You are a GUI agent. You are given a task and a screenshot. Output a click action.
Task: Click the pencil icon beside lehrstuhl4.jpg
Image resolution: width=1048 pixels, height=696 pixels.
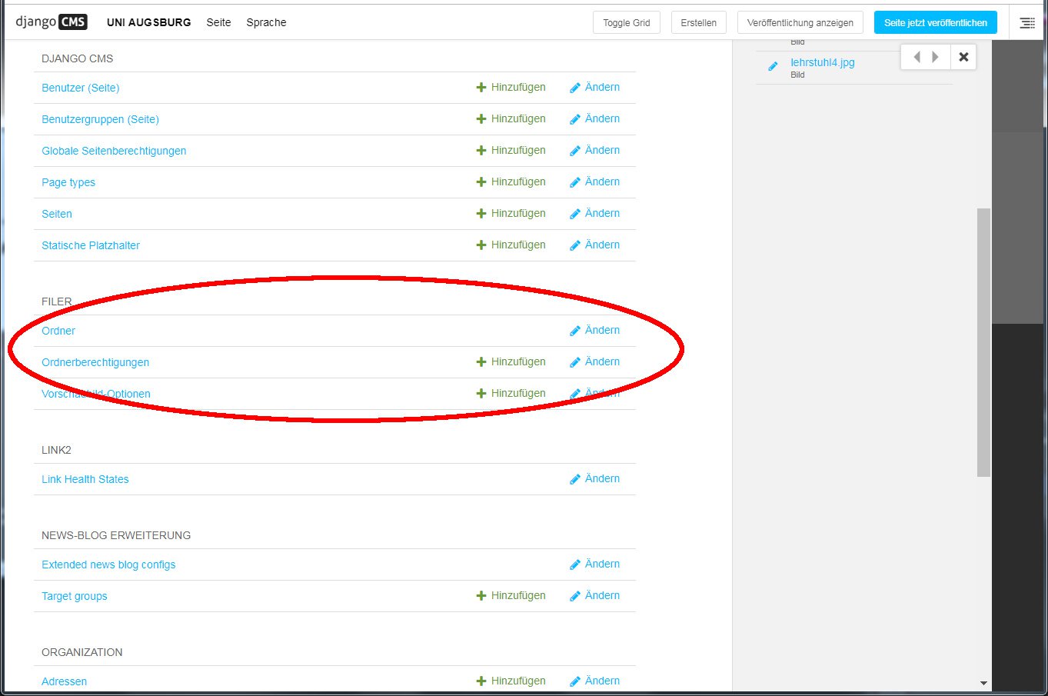coord(773,67)
